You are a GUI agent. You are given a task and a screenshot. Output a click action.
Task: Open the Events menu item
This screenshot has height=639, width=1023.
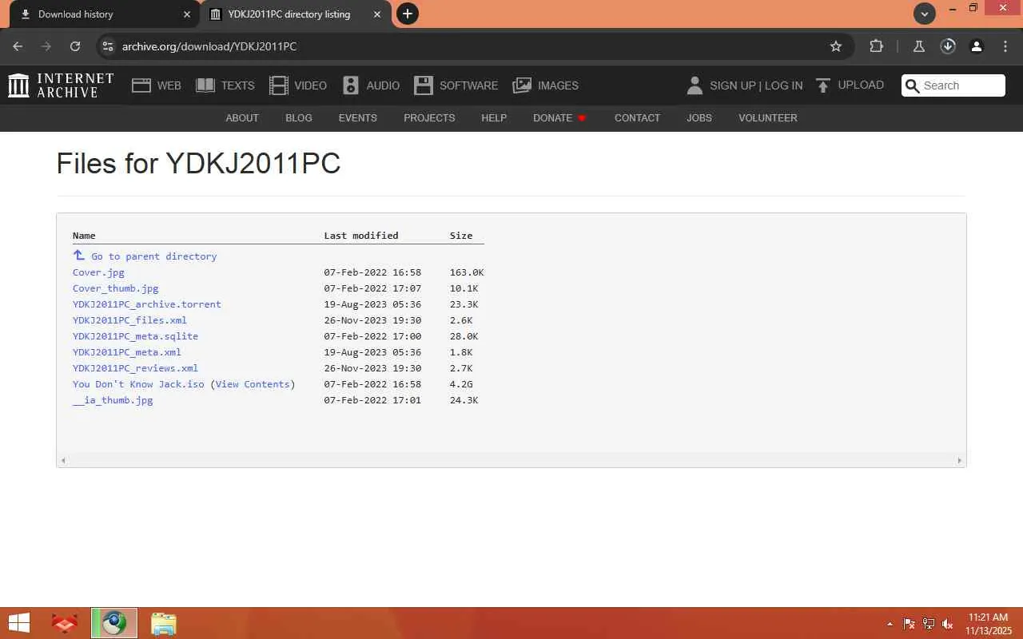coord(358,118)
